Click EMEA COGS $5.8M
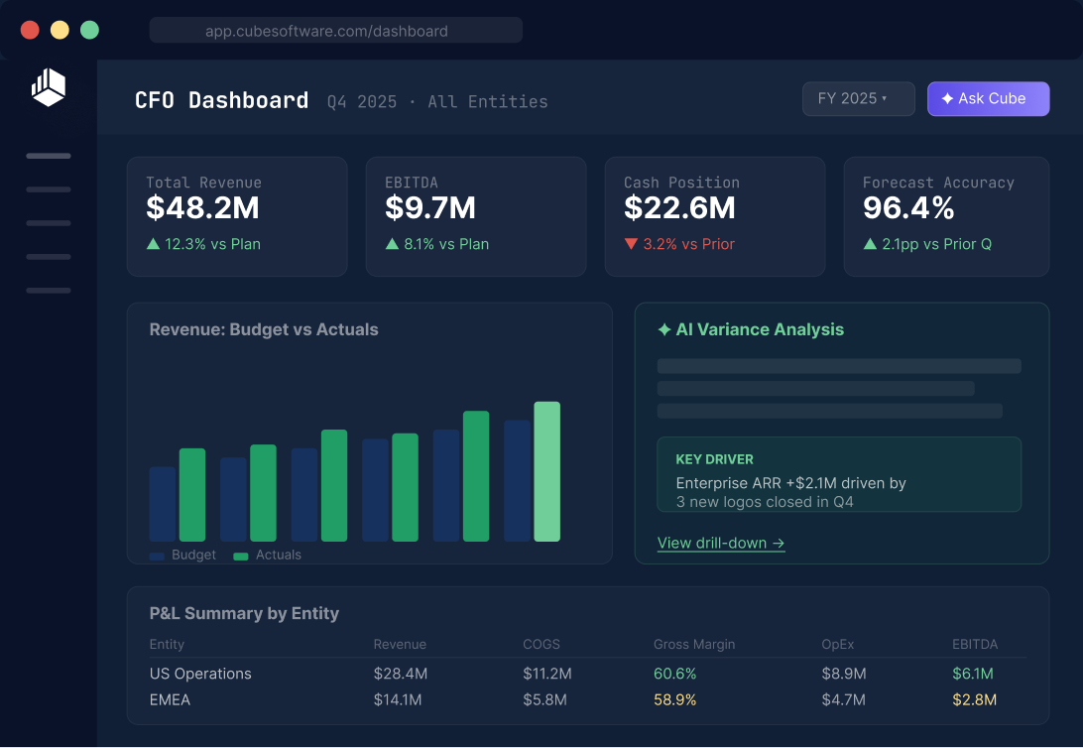The image size is (1083, 748). 544,699
